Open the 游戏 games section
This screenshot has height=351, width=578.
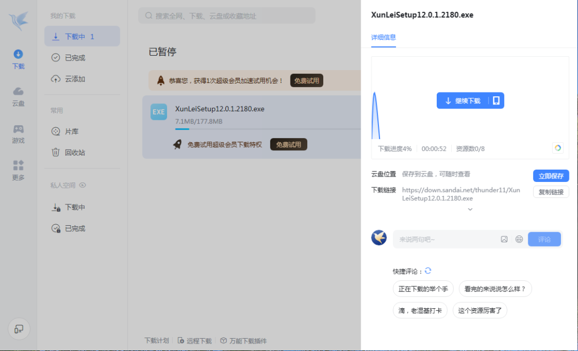[18, 134]
